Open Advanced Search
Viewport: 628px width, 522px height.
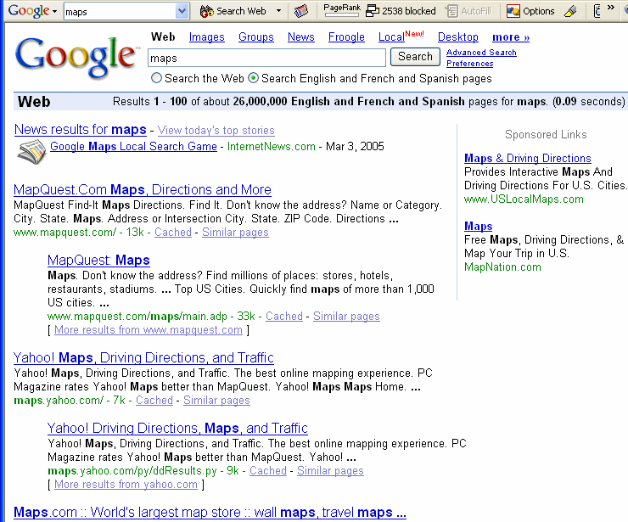(481, 52)
